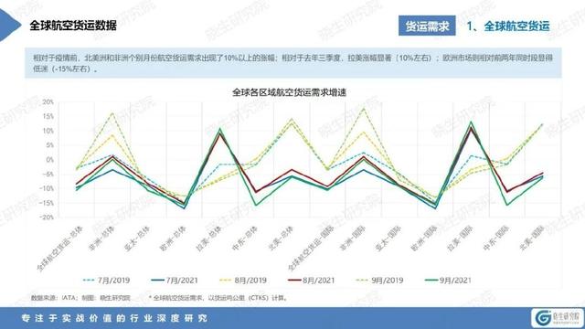The height and width of the screenshot is (329, 585).
Task: Click x-axis label 全球航空货运-总体
Action: pyautogui.click(x=59, y=248)
